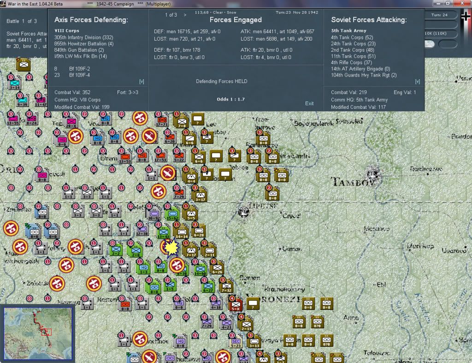Viewport: 472px width, 363px height.
Task: Select the Soviet 6=28 tank counter
Action: click(199, 231)
